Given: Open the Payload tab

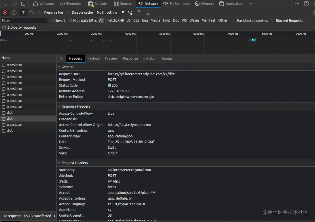Looking at the screenshot, I should point(93,58).
